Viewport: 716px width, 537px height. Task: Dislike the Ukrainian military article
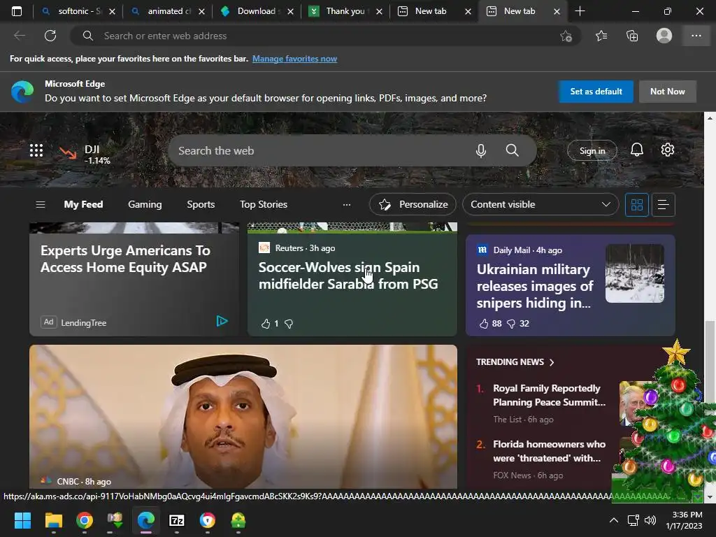(511, 324)
